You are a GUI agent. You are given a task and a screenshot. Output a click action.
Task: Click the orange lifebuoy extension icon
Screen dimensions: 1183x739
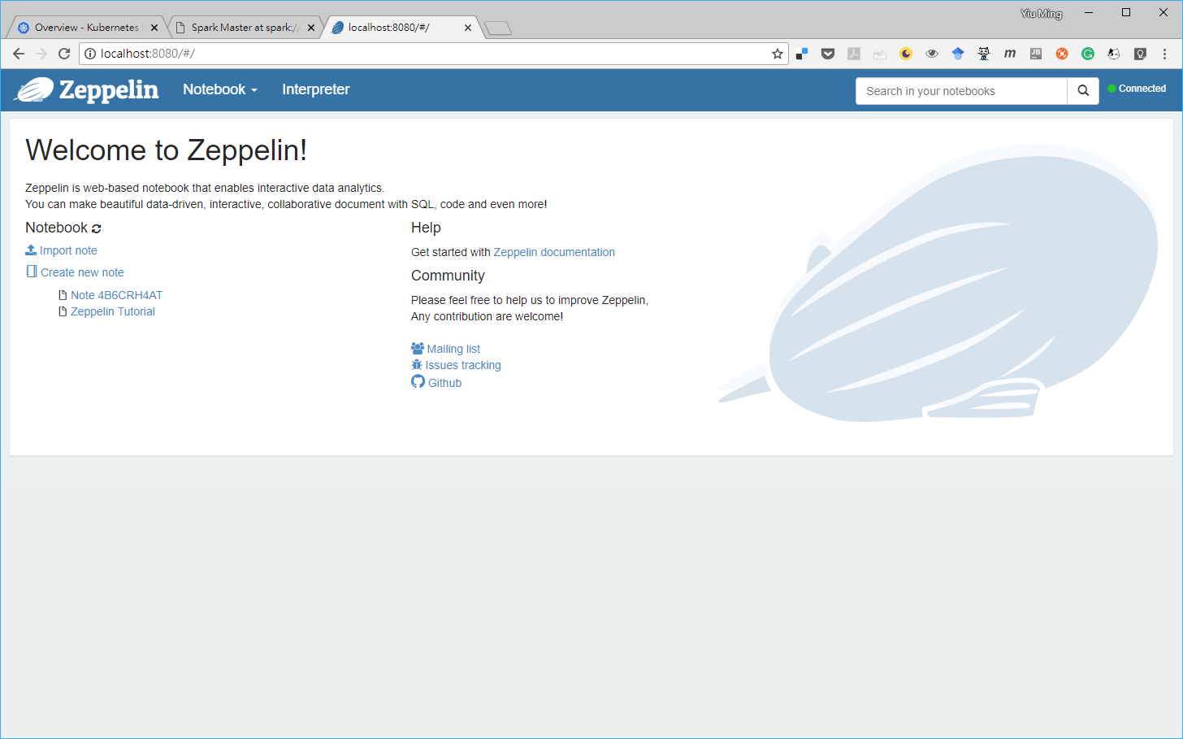pyautogui.click(x=1062, y=54)
